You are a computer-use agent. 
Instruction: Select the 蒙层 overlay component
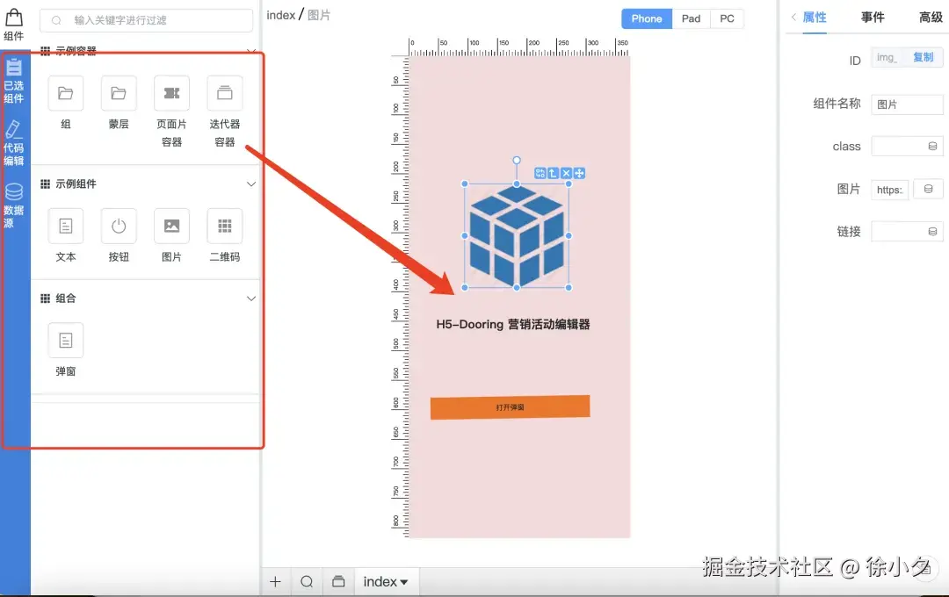pos(119,93)
